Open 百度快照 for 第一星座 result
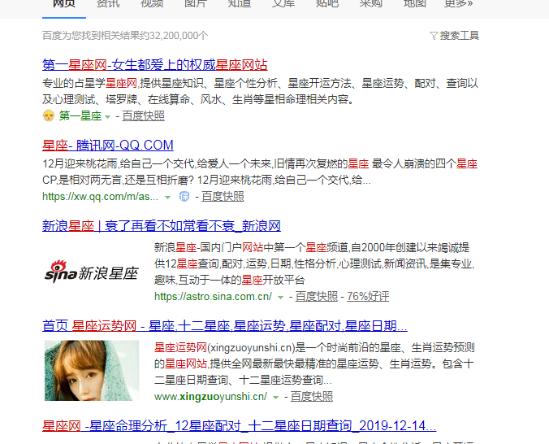 (x=143, y=115)
